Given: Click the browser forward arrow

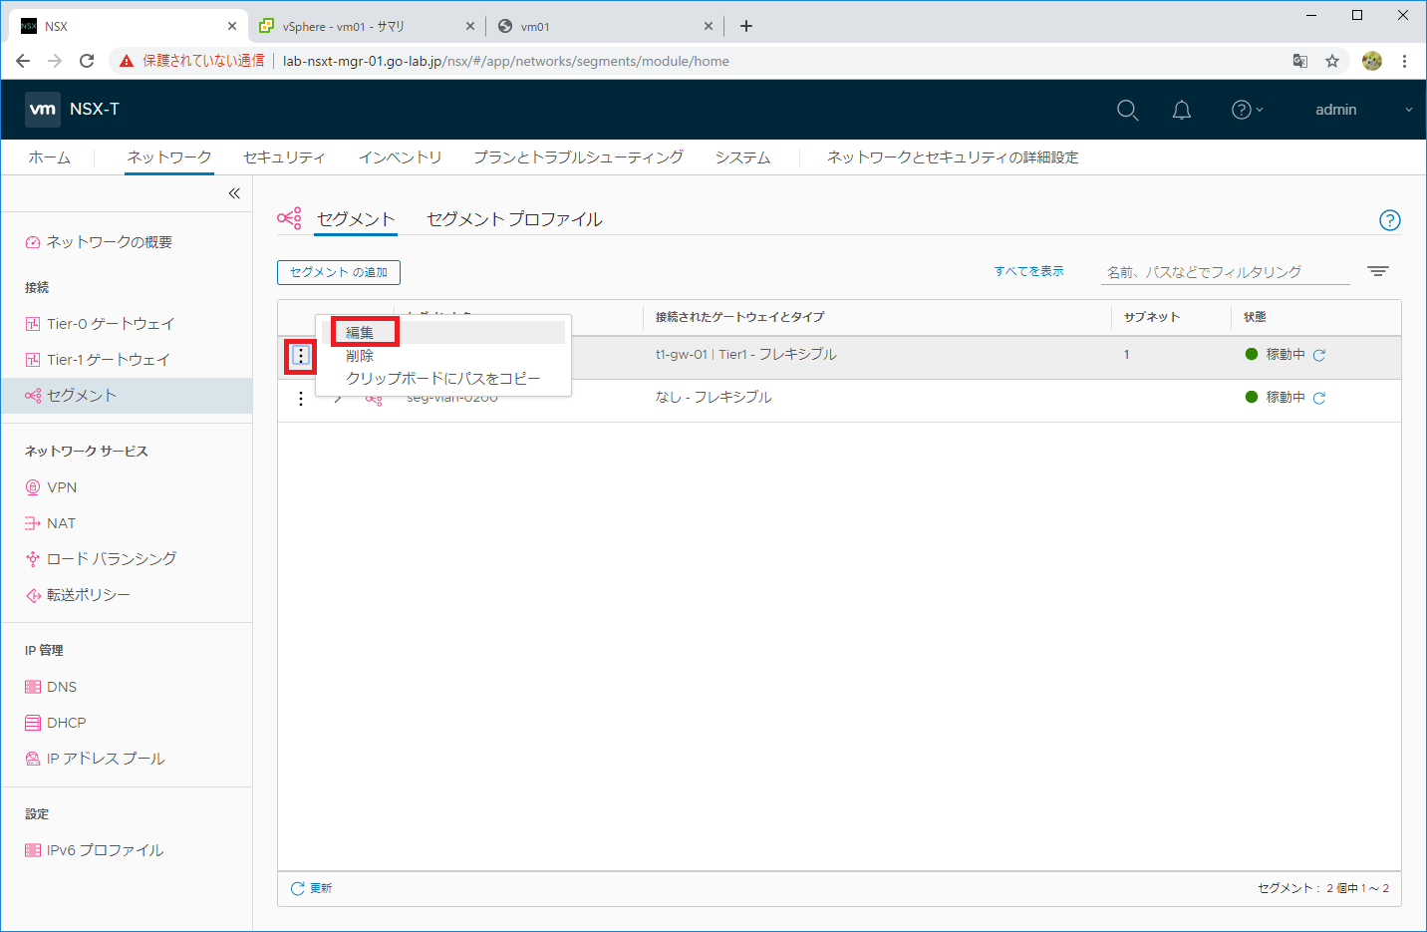Looking at the screenshot, I should (55, 61).
